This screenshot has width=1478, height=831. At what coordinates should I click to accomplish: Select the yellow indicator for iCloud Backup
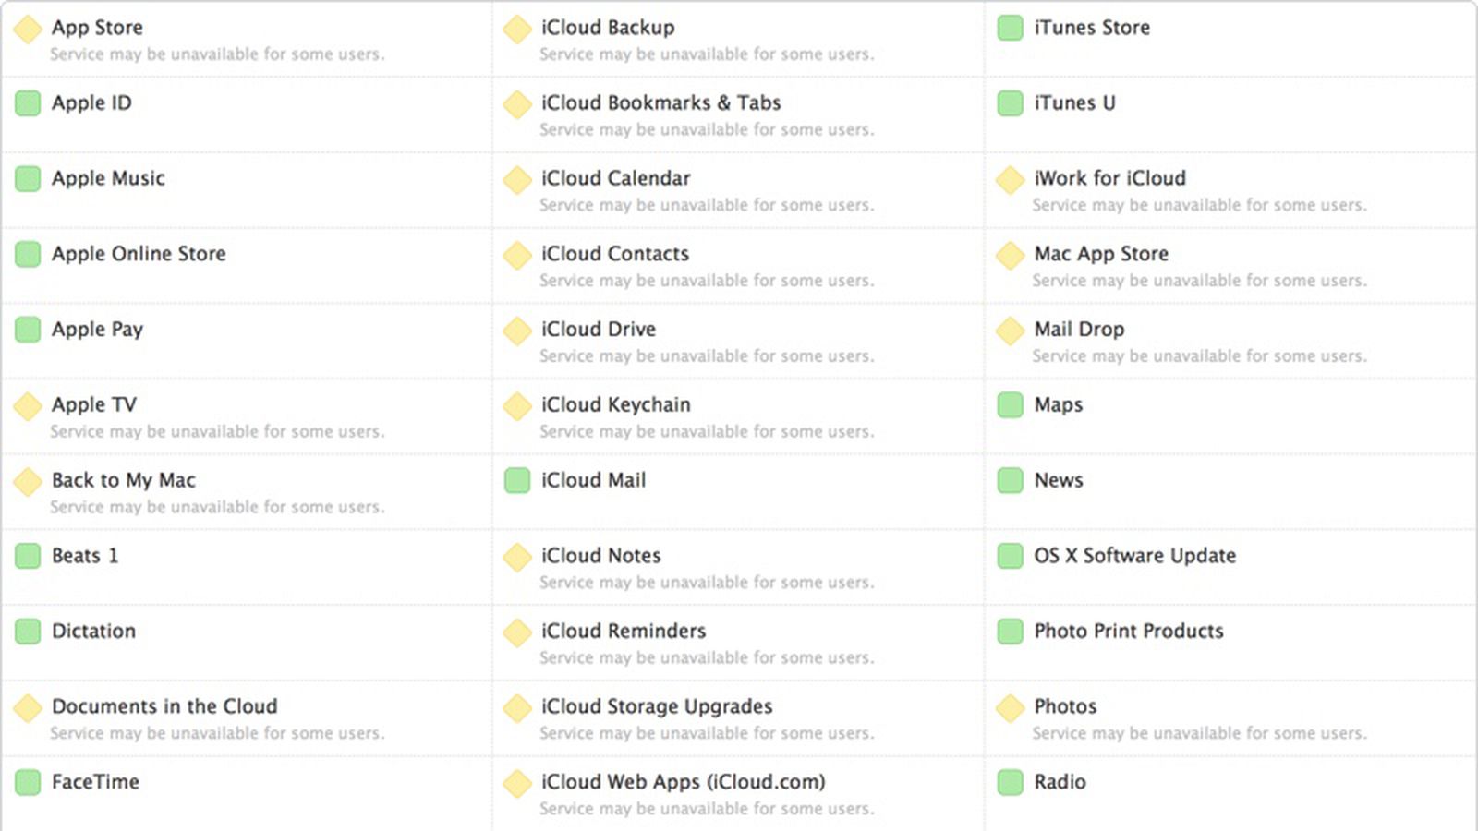tap(516, 29)
